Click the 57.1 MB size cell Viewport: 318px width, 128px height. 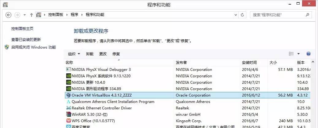click(286, 70)
